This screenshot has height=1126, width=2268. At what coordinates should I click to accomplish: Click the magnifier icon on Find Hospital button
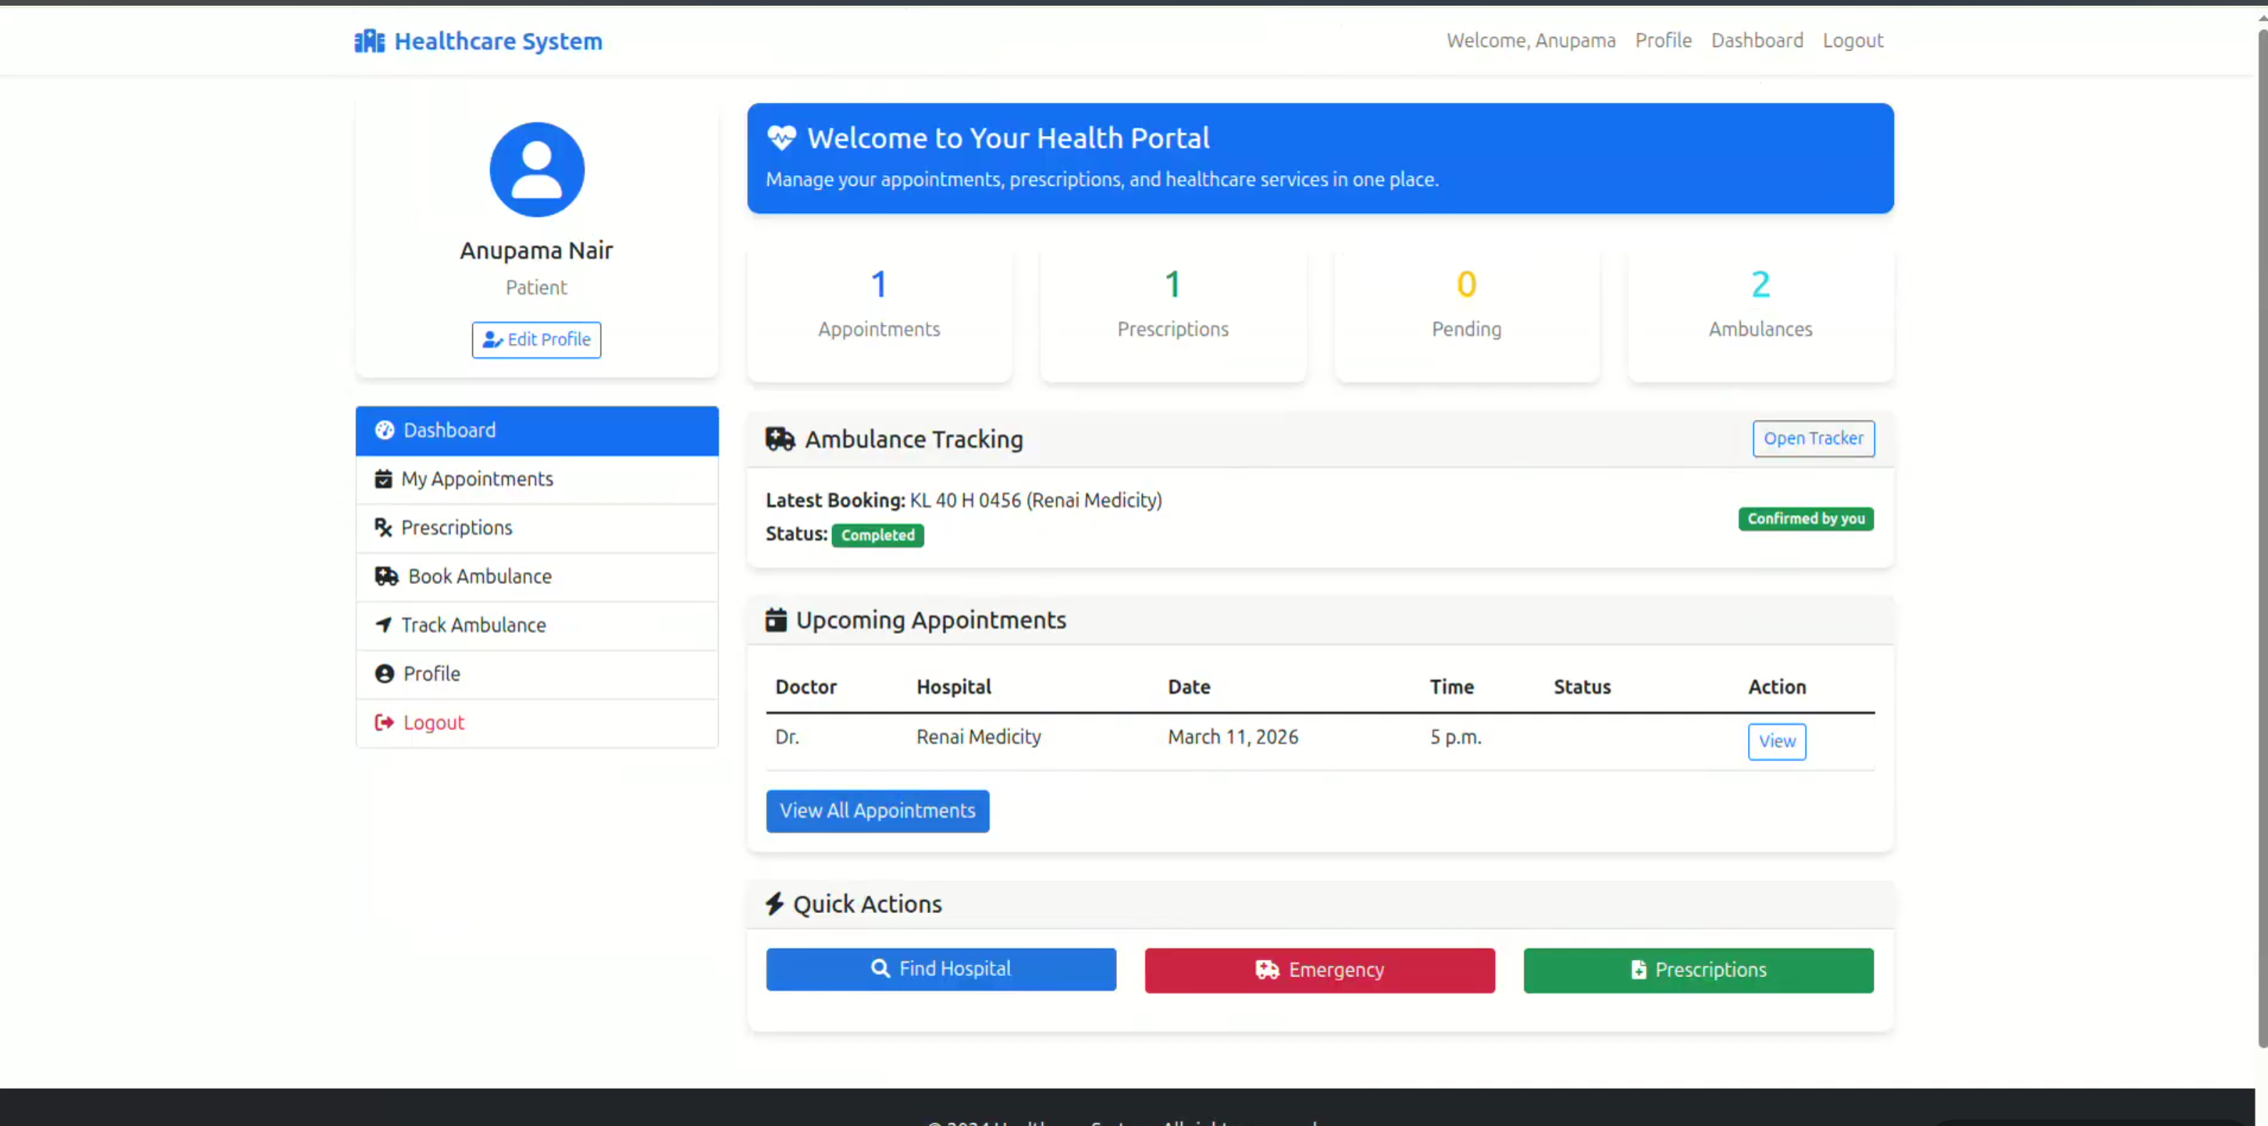880,969
